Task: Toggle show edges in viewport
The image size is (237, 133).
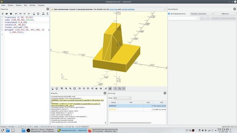Action: coord(124,89)
